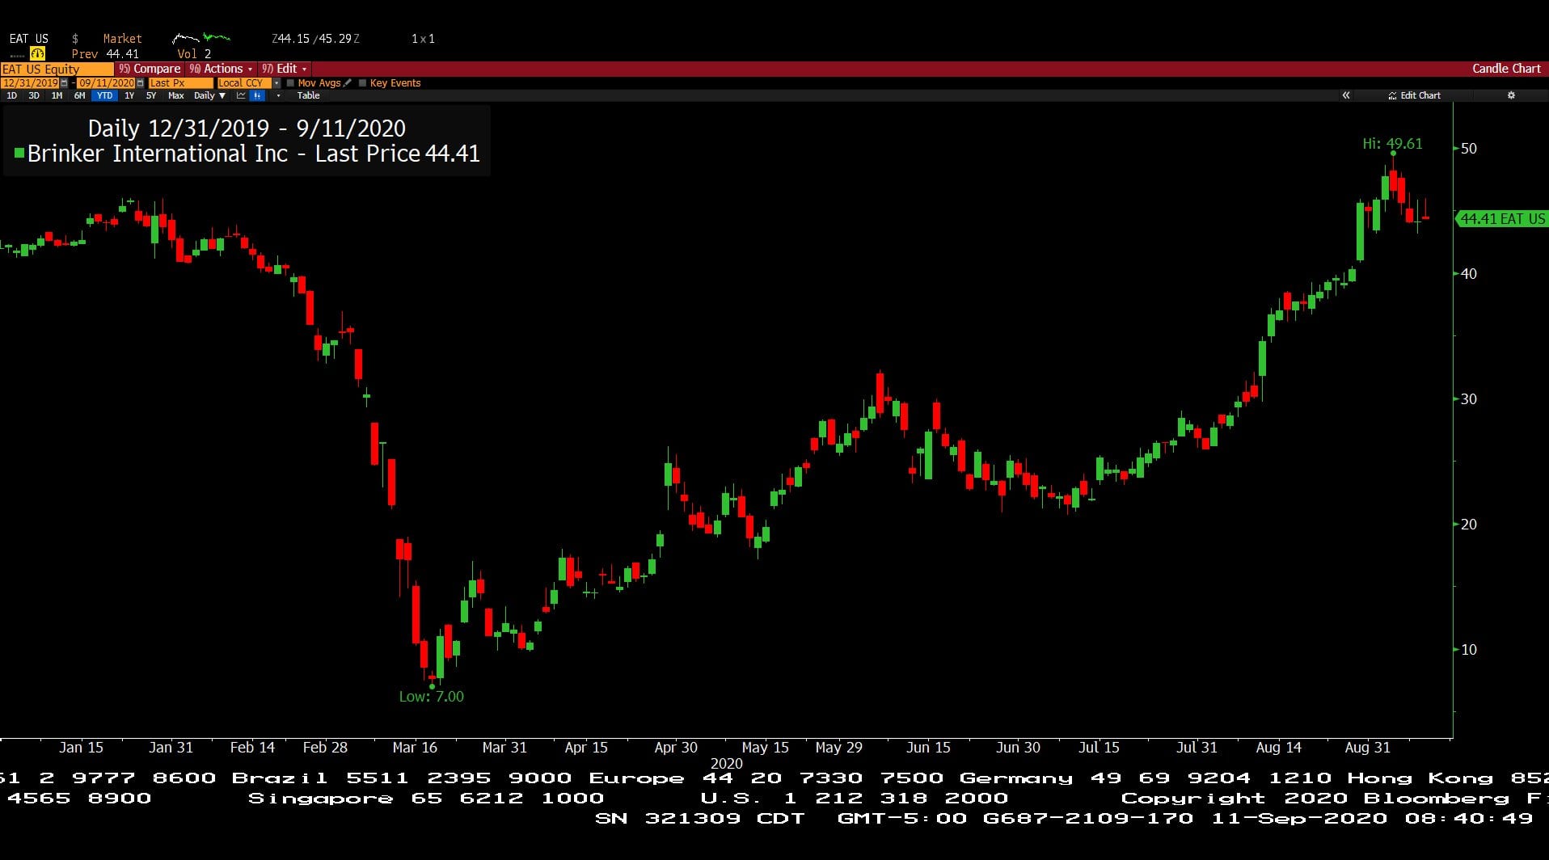Switch to Table view
1549x860 pixels.
[x=308, y=95]
